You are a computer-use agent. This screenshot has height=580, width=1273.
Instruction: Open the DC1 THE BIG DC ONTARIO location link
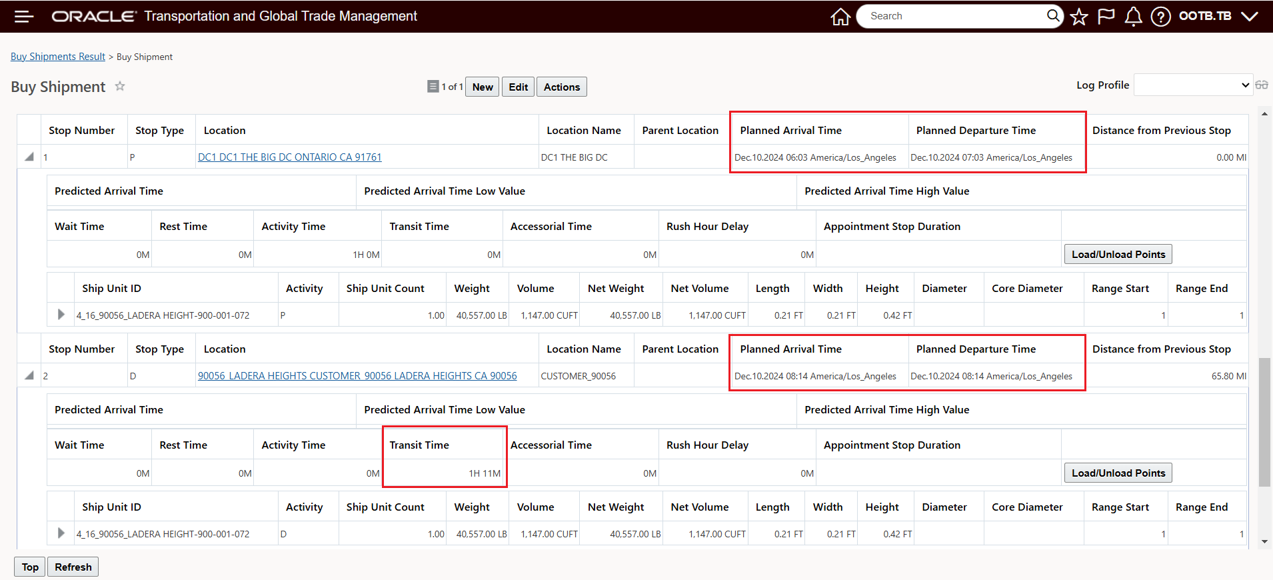290,157
